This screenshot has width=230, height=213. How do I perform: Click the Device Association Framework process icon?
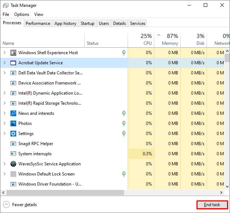pyautogui.click(x=13, y=83)
